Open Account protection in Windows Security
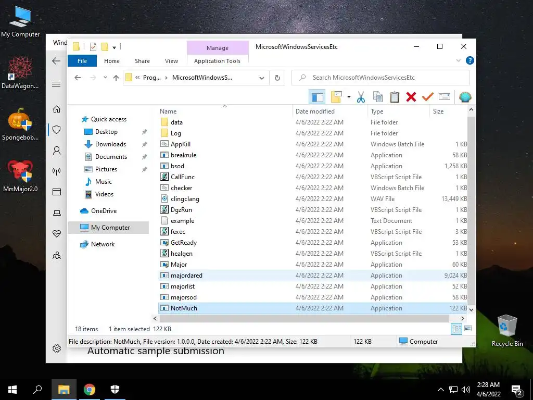The width and height of the screenshot is (533, 400). coord(56,151)
